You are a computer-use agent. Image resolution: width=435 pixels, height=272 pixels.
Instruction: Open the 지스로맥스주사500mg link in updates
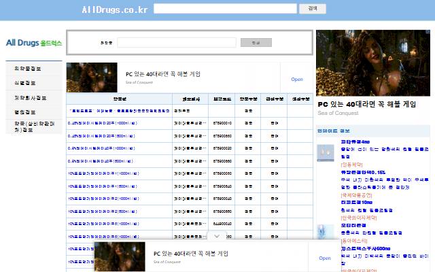coord(366,249)
